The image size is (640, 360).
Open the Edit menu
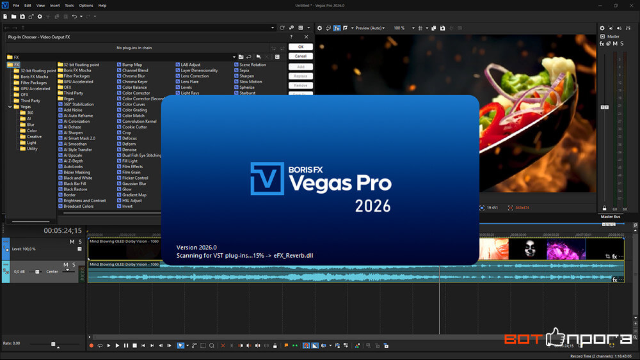click(28, 6)
